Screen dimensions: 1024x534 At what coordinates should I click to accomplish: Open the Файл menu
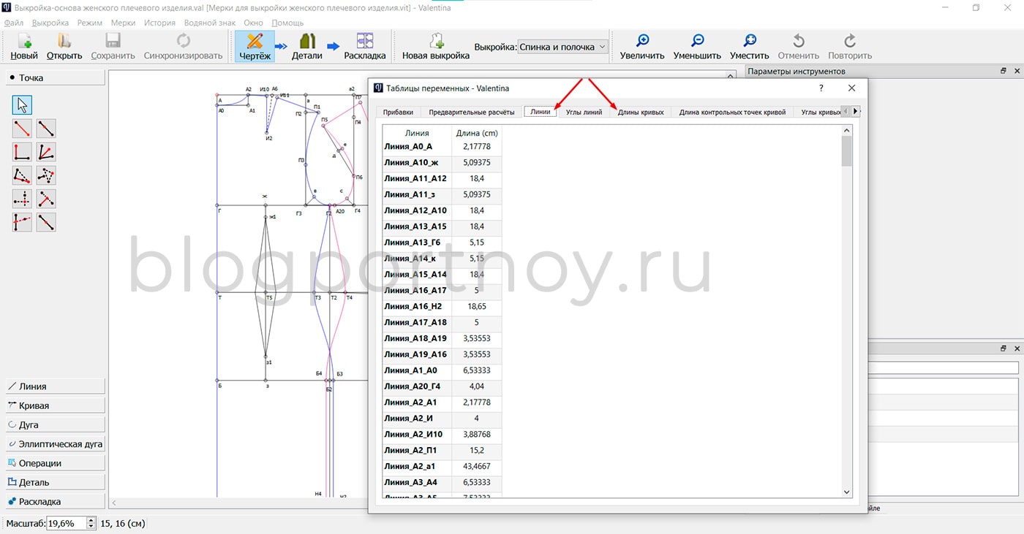coord(14,23)
